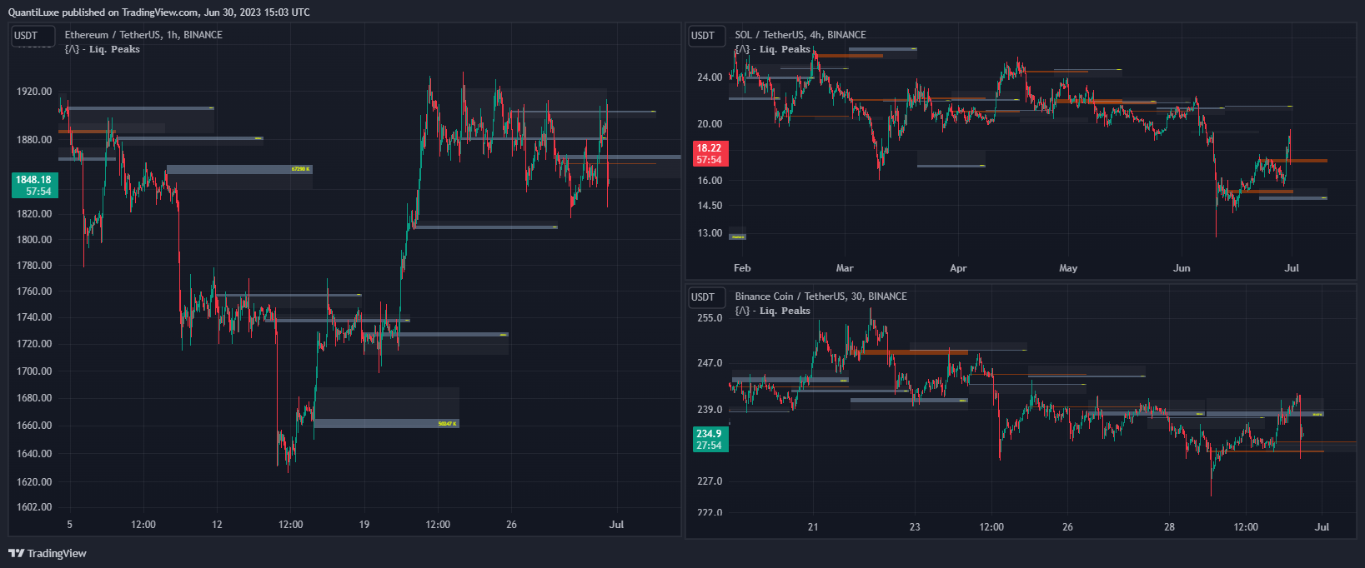The image size is (1365, 568).
Task: Click the date label 26 on the Ethereum time axis
Action: coord(511,525)
